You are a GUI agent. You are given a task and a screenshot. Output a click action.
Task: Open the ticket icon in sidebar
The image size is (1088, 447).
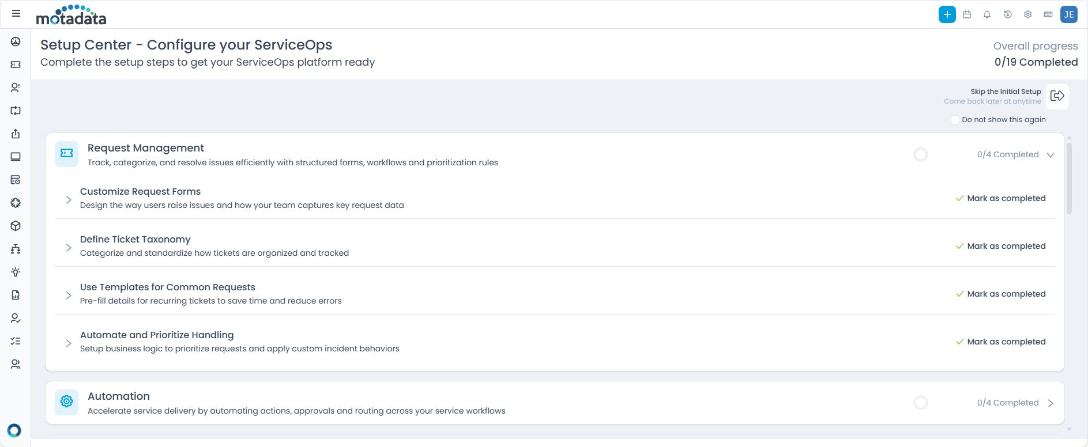16,65
